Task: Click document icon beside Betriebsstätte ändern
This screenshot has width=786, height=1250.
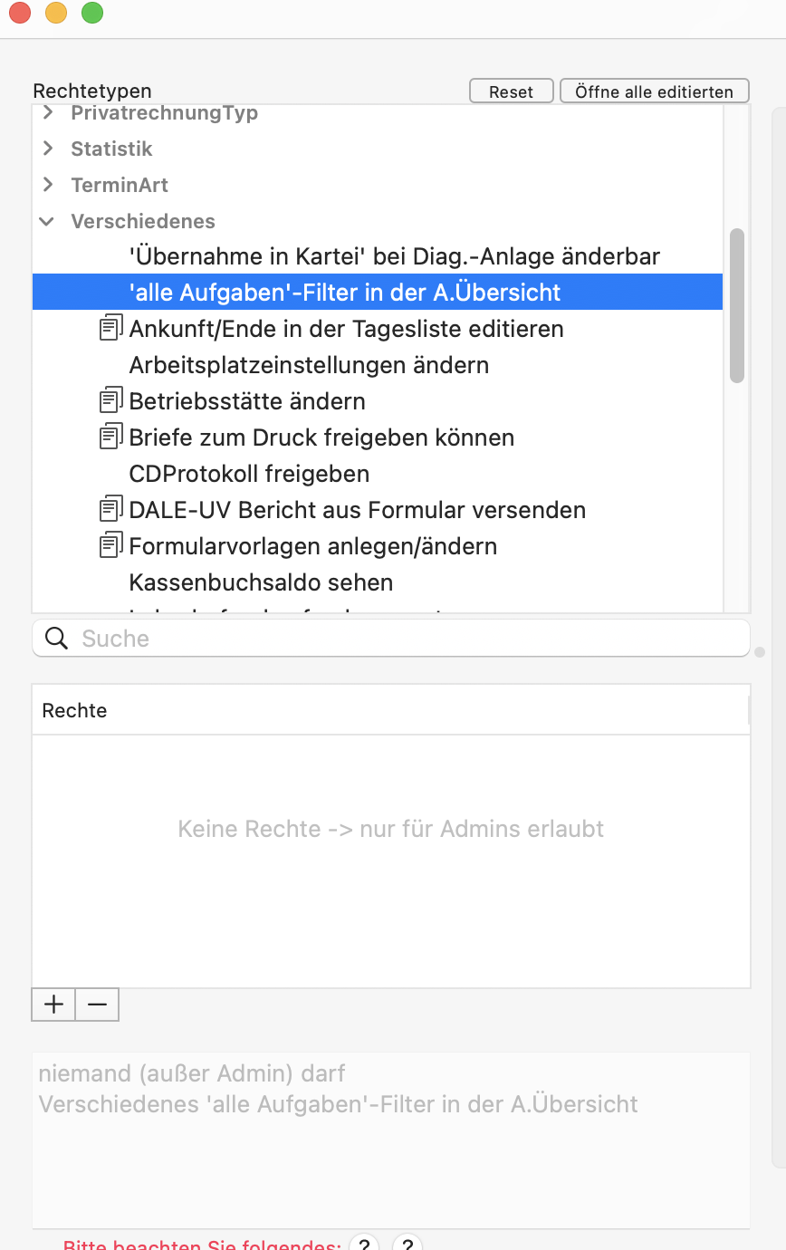Action: pos(110,400)
